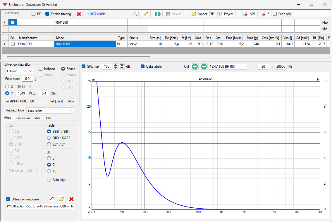Viewport: 332px width, 222px height.
Task: Open Project with the folder button
Action: [x=200, y=14]
